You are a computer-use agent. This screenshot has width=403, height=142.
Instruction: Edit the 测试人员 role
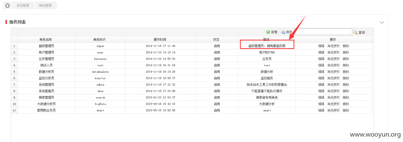coord(321,65)
